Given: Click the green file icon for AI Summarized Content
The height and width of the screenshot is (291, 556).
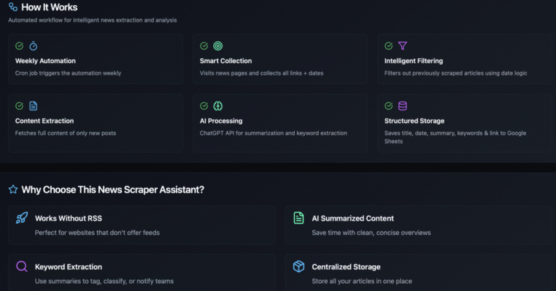Looking at the screenshot, I should point(299,218).
